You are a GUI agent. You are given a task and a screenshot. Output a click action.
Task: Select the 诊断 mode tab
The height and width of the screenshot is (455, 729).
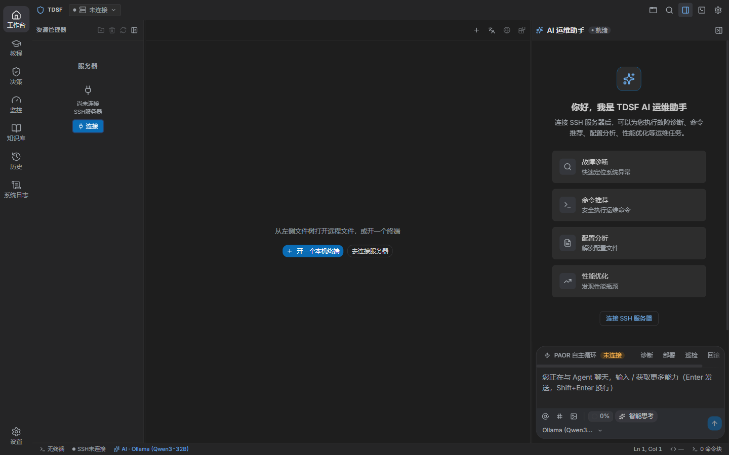click(x=647, y=355)
